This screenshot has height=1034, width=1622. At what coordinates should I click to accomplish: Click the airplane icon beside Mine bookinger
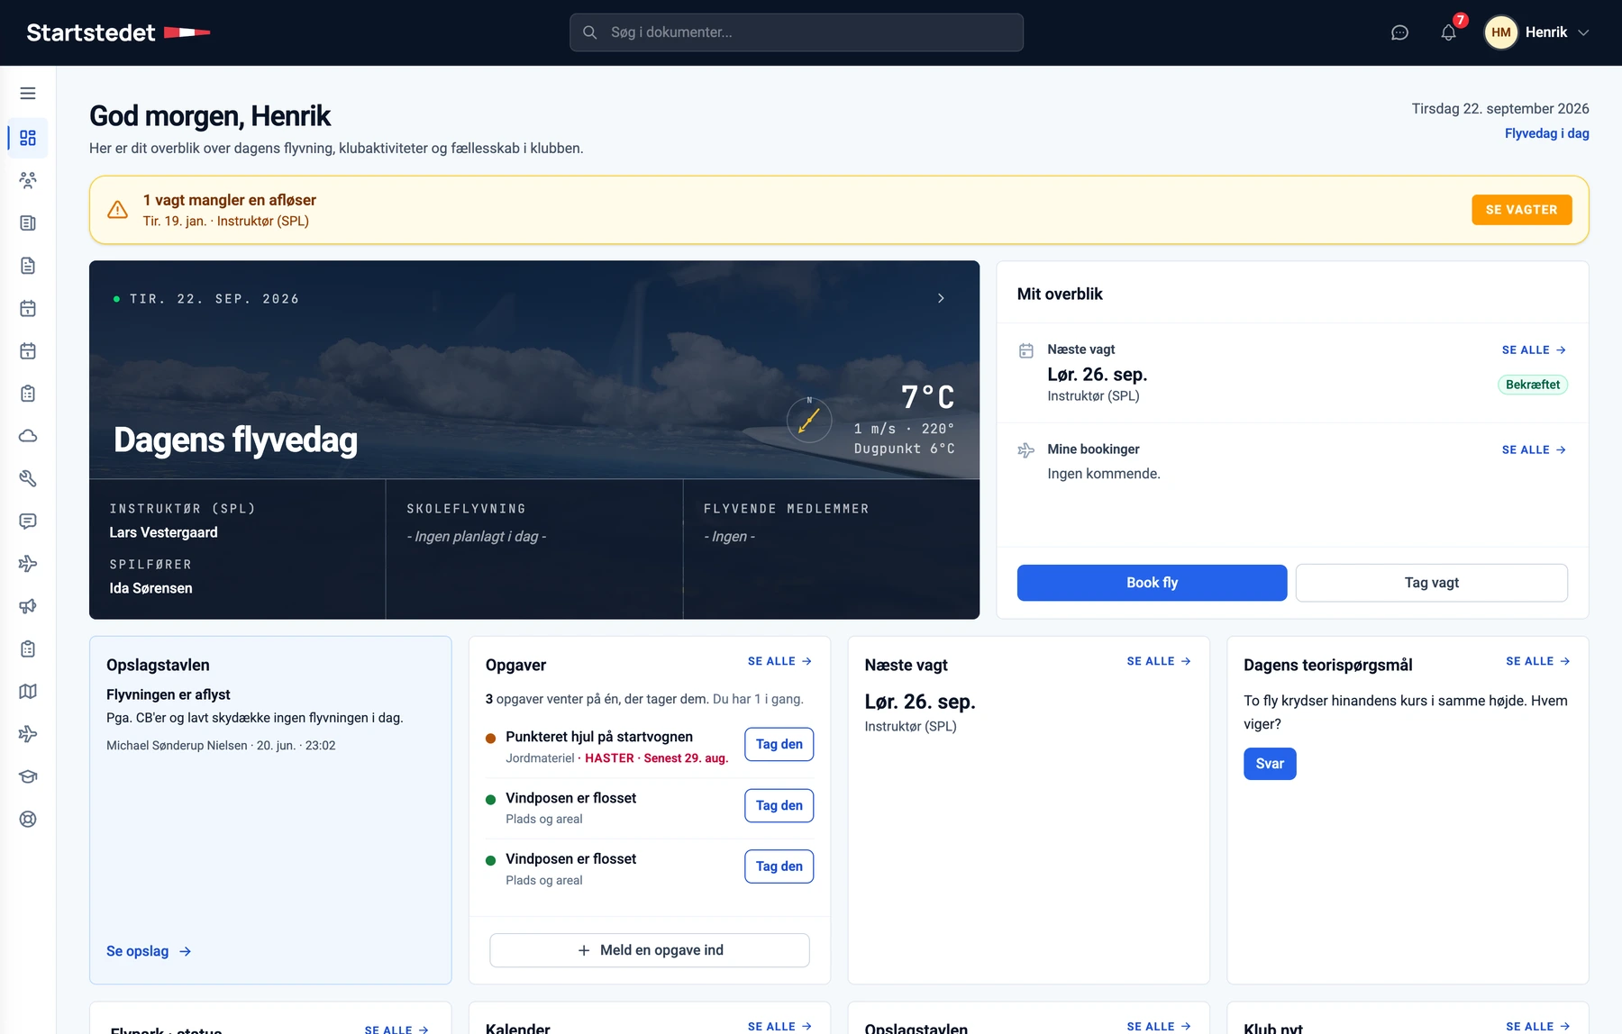1025,450
